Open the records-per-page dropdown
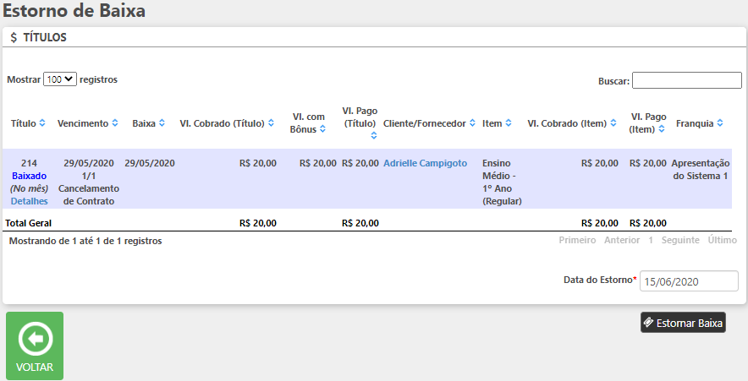This screenshot has height=381, width=748. (60, 79)
